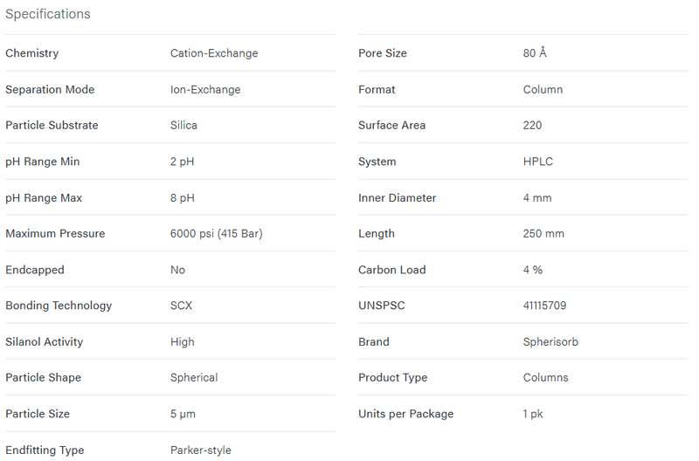
Task: Select the Ion-Exchange value text
Action: 205,90
